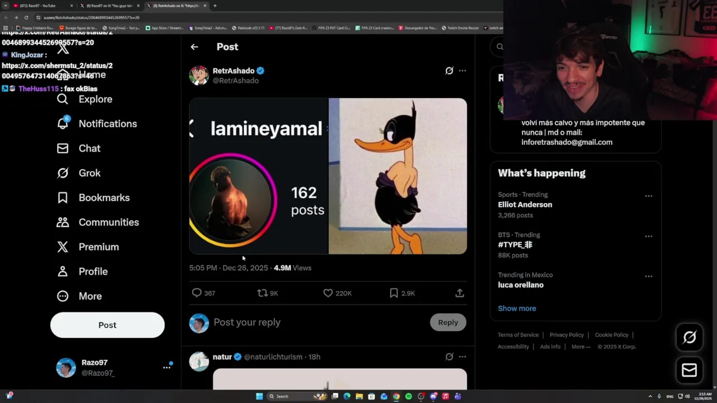
Task: Expand footer More menu
Action: 581,346
